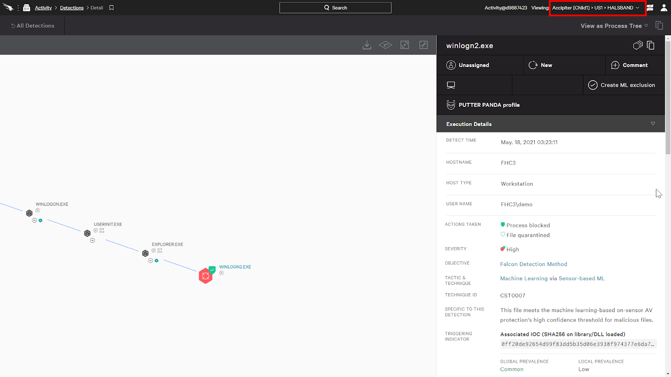Go to the Detections breadcrumb link
This screenshot has height=377, width=671.
(x=72, y=8)
